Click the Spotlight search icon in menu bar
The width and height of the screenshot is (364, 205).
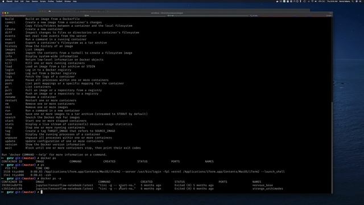(x=353, y=1)
